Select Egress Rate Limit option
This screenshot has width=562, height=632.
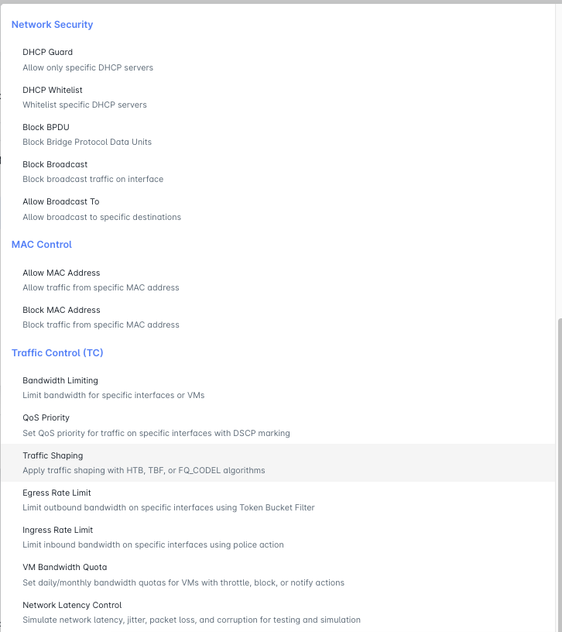tap(57, 493)
